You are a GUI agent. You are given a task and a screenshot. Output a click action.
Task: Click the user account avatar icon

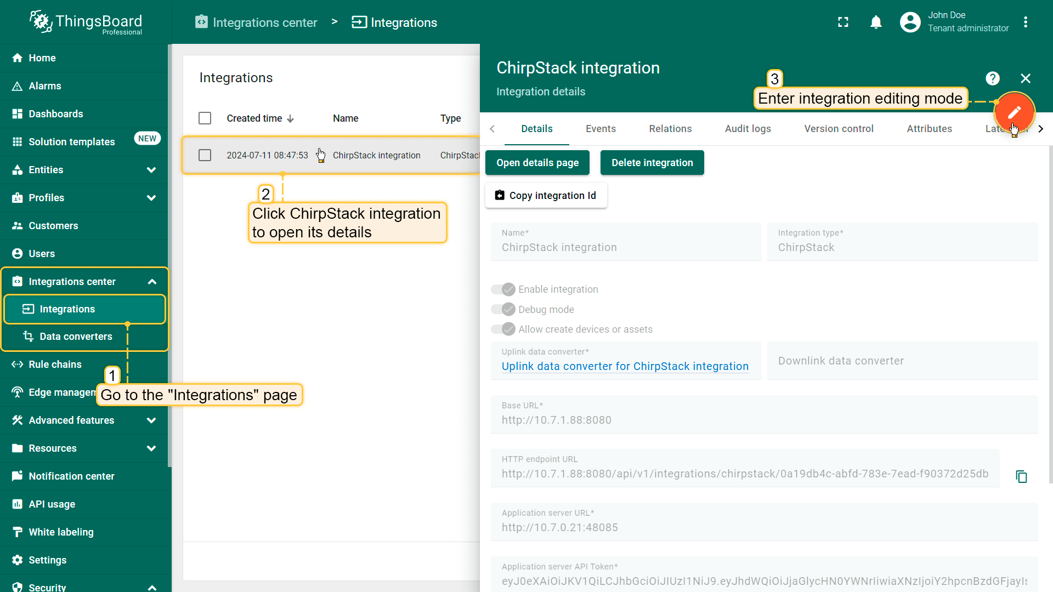[910, 22]
